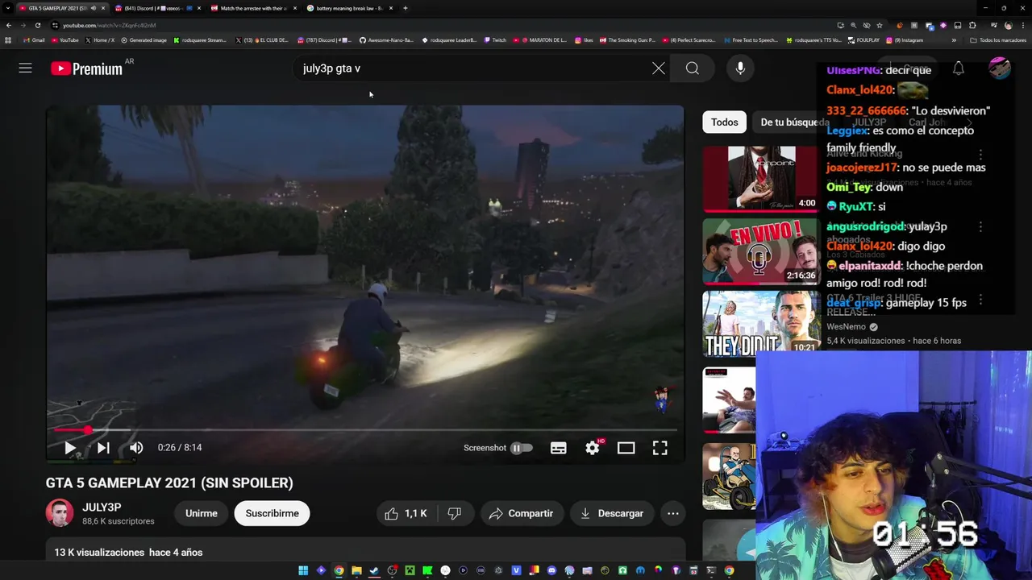Viewport: 1032px width, 580px height.
Task: Open the JULY3P channel name link
Action: coord(102,507)
